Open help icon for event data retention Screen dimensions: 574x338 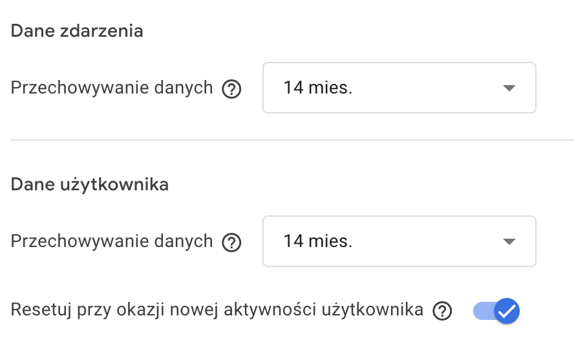click(x=231, y=89)
